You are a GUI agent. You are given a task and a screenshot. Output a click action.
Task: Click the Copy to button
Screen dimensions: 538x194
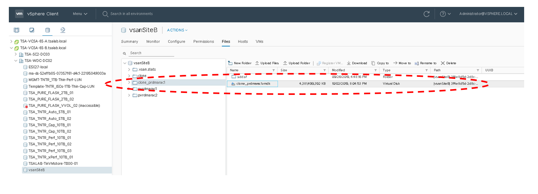pos(380,63)
